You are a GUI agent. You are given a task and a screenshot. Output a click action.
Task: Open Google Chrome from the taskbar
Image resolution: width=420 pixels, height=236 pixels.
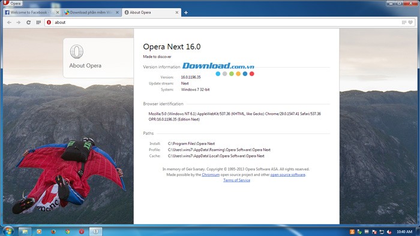(67, 231)
